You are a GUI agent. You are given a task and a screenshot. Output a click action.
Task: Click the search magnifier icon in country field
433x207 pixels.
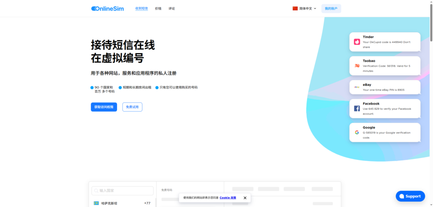(x=96, y=191)
